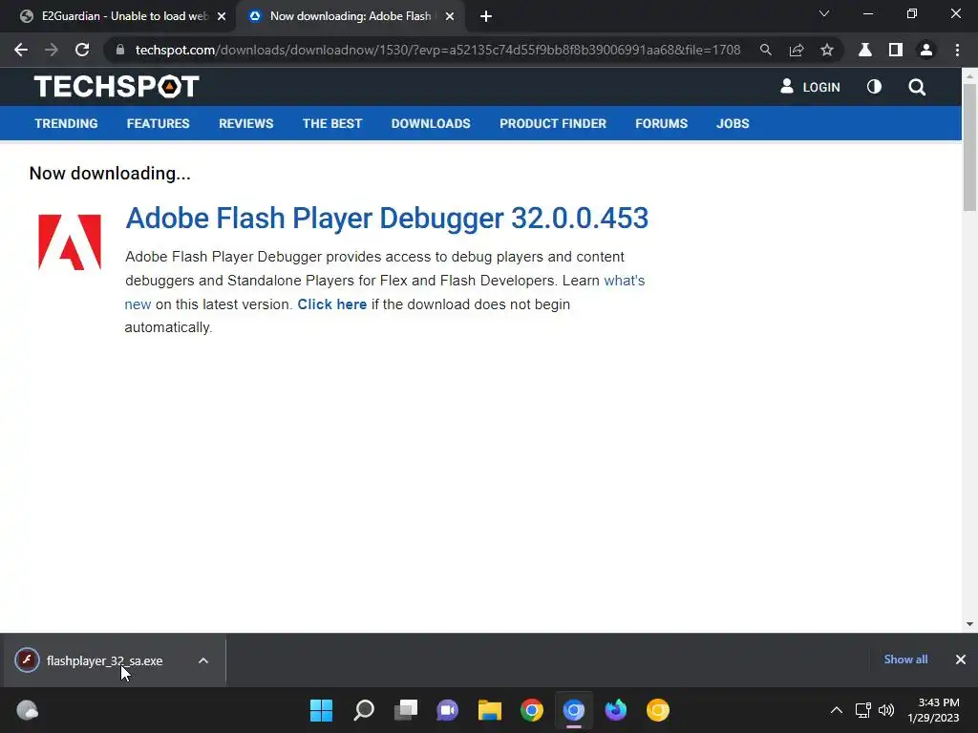Open the Chrome profile avatar
The height and width of the screenshot is (733, 978).
click(926, 50)
